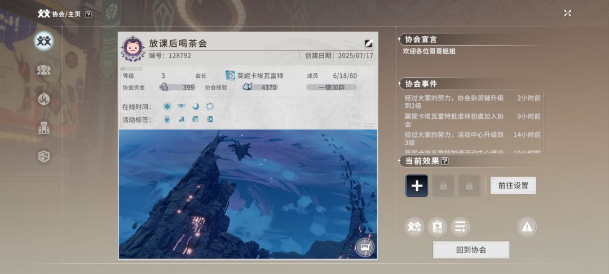Click the second locked effect slot
Viewport: 609px width, 274px height.
tap(469, 186)
